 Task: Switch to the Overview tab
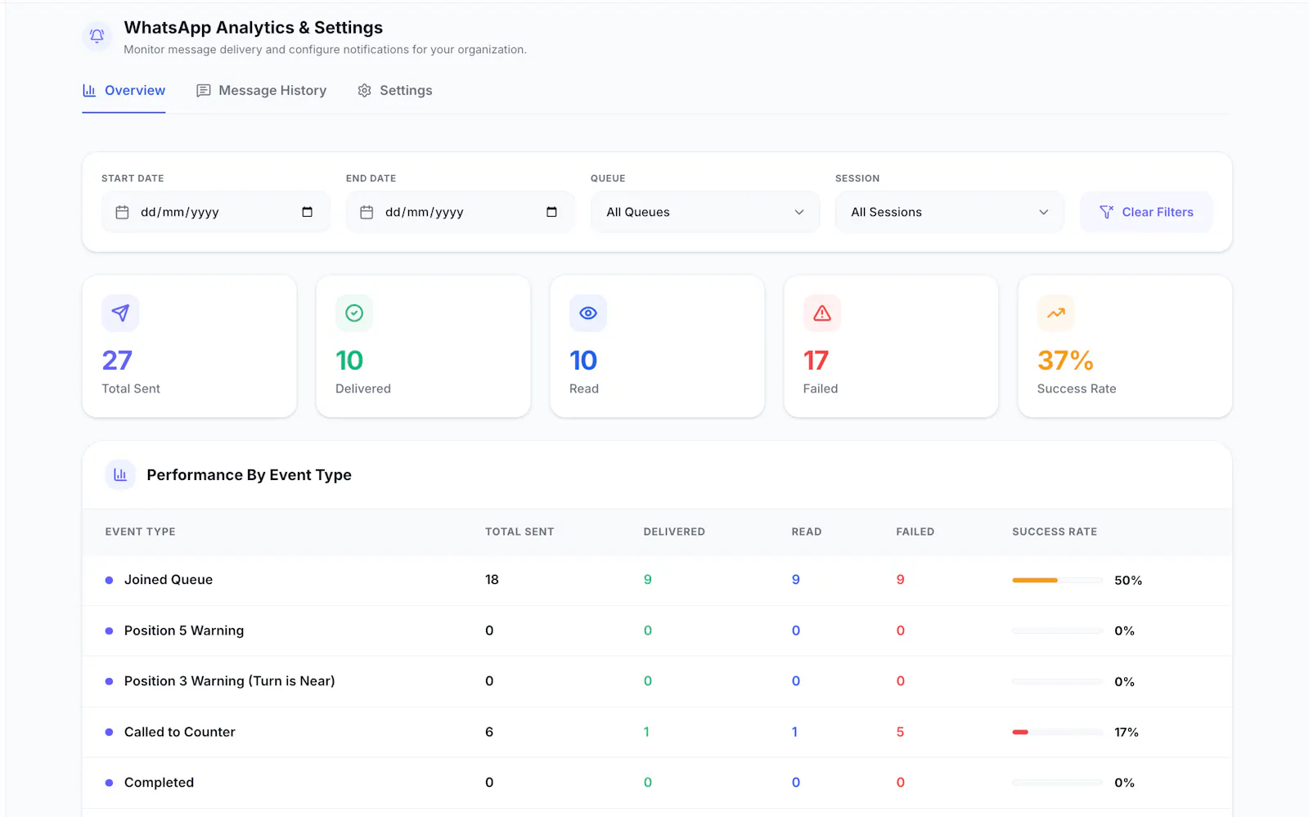(124, 91)
